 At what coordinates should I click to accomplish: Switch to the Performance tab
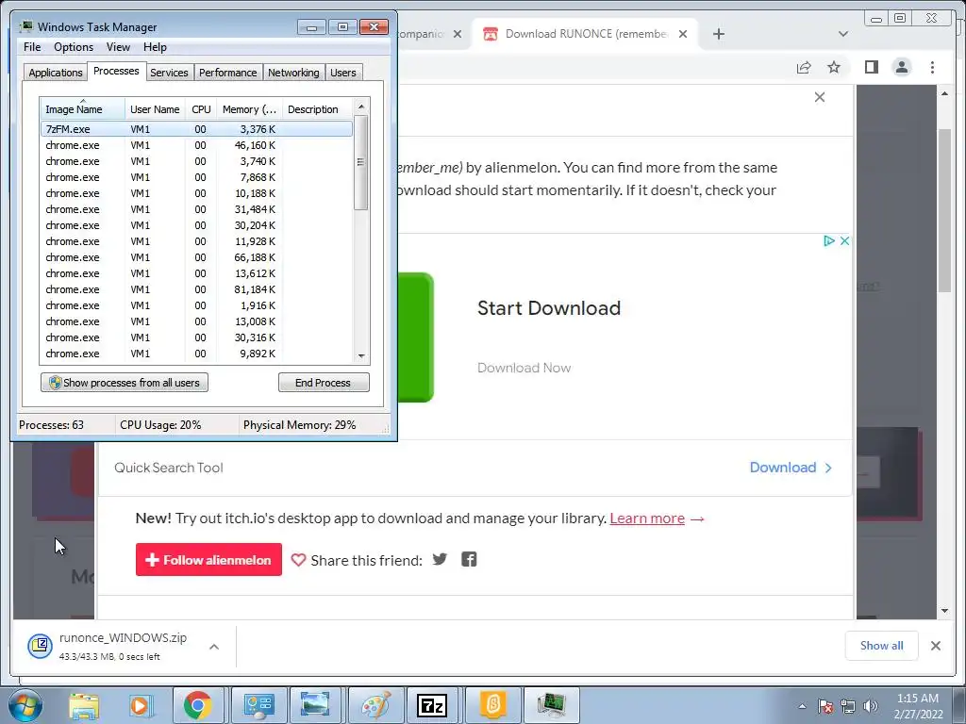(227, 72)
